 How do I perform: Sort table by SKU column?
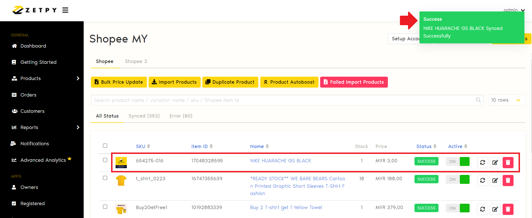click(143, 146)
